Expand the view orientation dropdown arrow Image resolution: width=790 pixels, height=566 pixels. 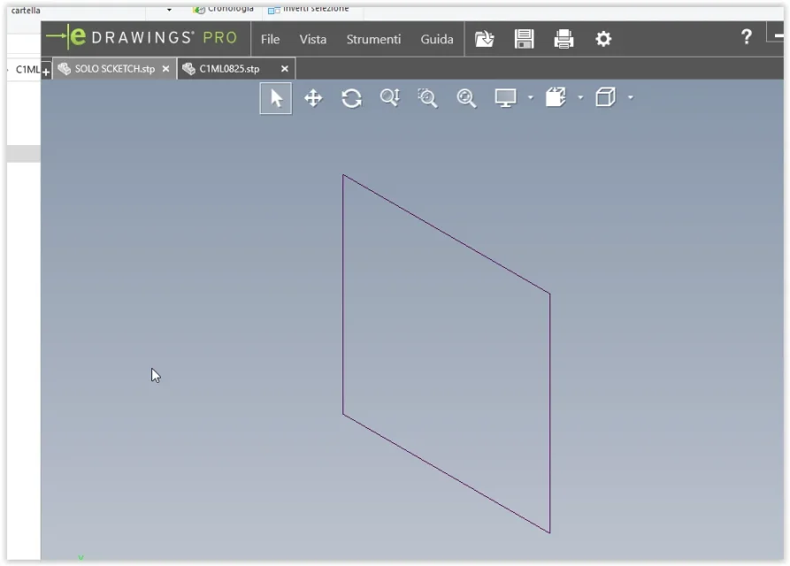[580, 97]
